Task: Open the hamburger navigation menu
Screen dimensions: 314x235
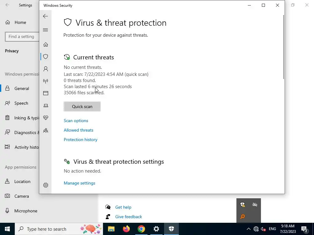Action: click(45, 30)
